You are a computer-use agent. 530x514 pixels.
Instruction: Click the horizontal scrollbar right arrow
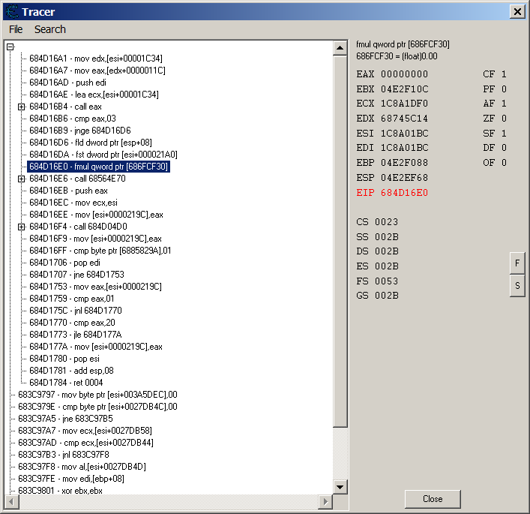(327, 500)
